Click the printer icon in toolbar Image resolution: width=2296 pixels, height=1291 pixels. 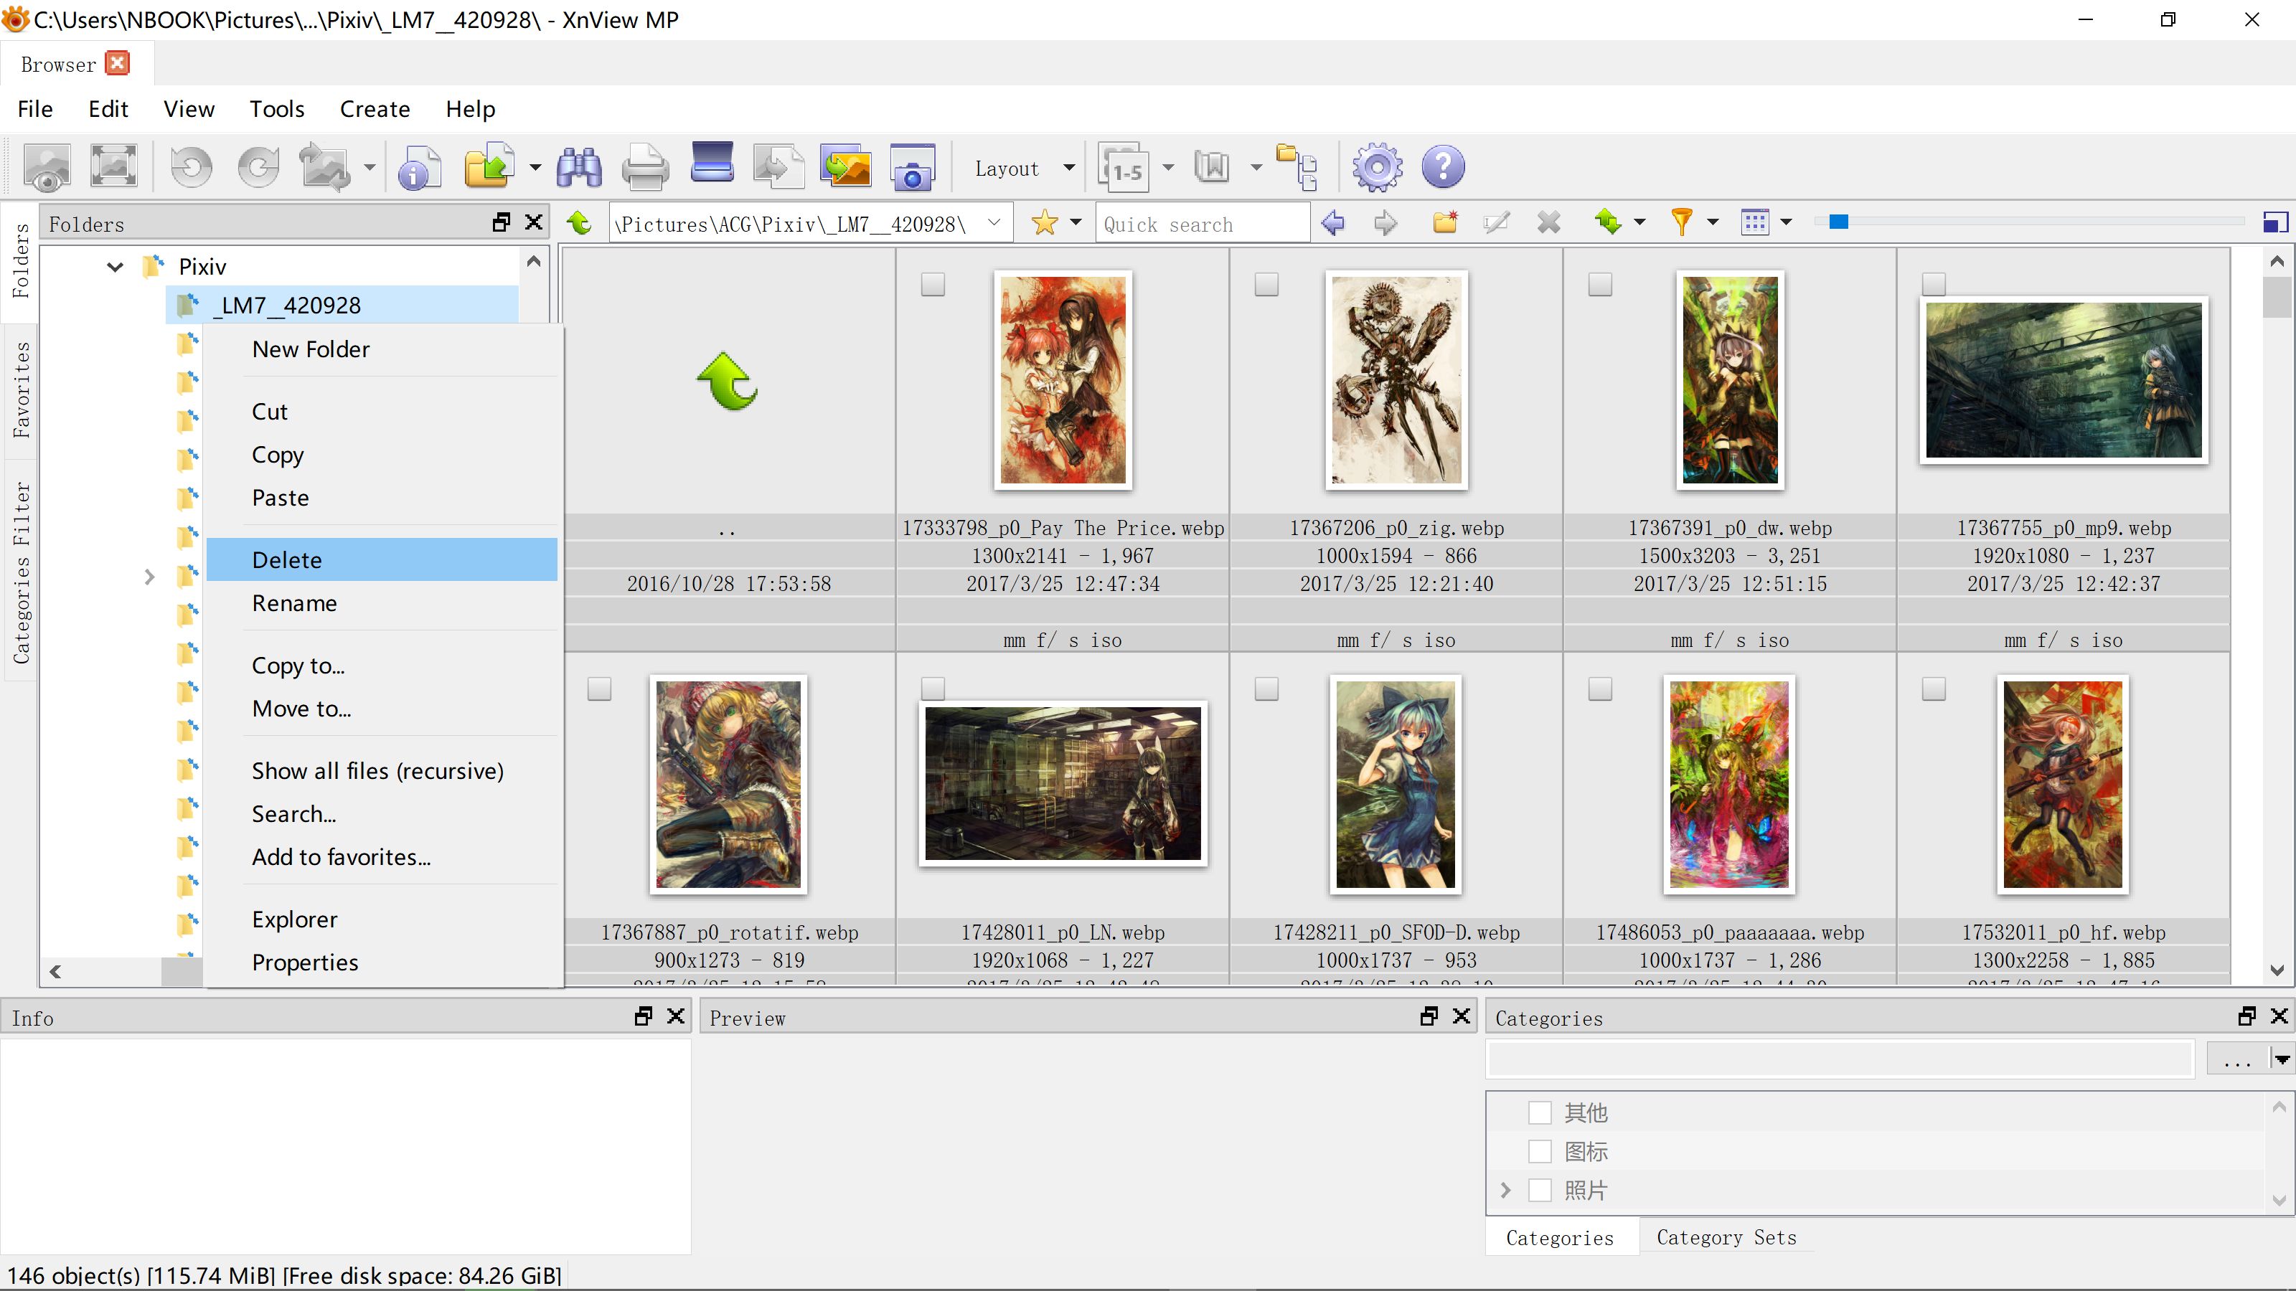[644, 168]
